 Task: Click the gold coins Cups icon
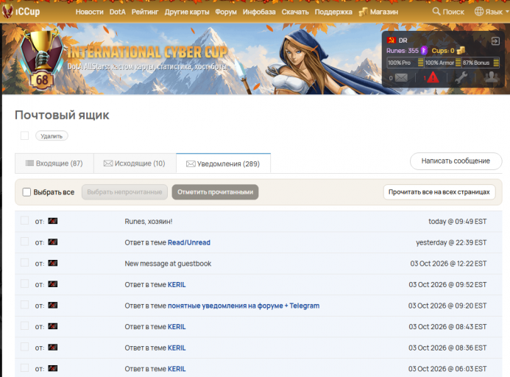click(461, 51)
